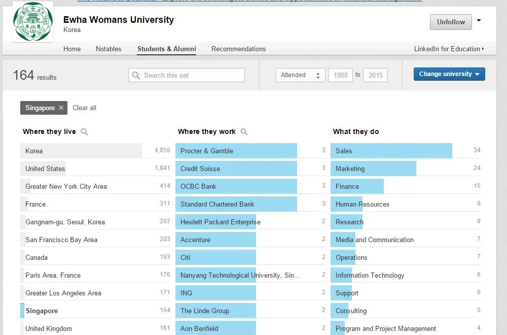Screen dimensions: 507x335
Task: Click the highlighted Singapore location row
Action: pos(95,311)
